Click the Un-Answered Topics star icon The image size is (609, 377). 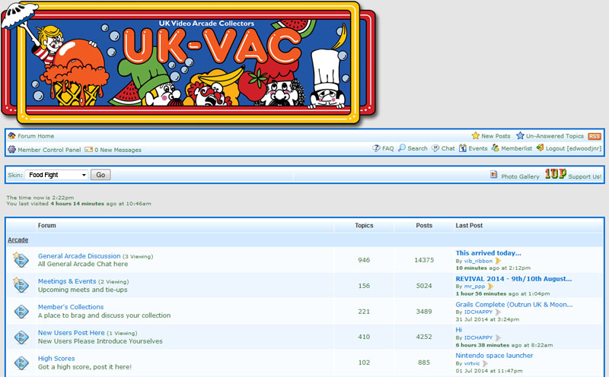point(520,135)
